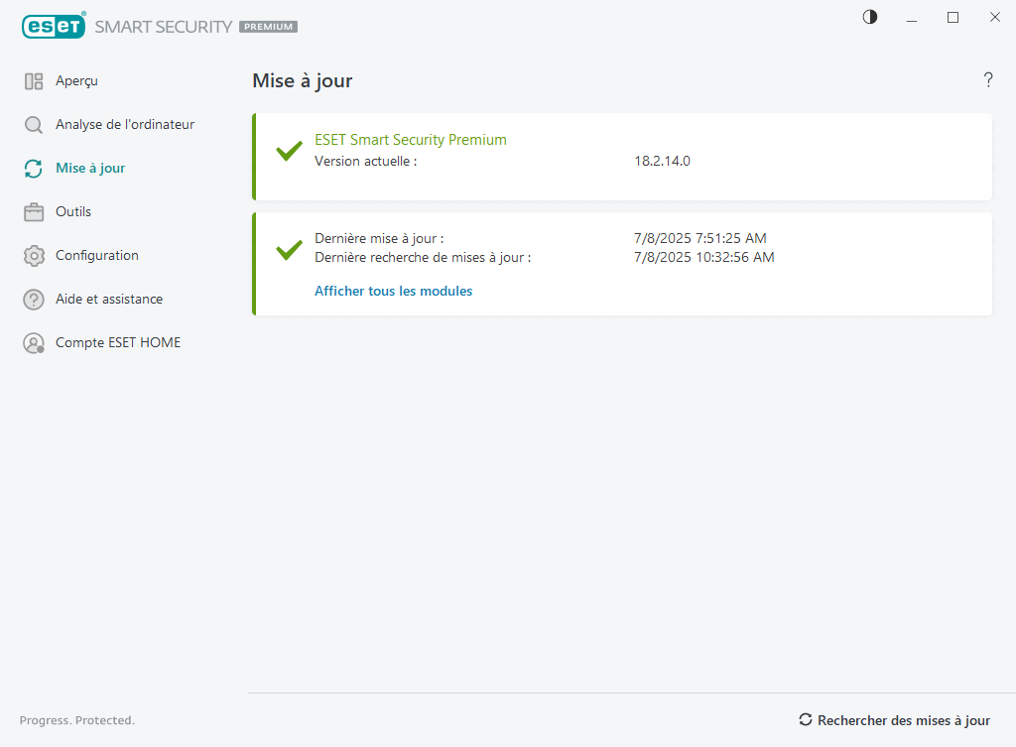Viewport: 1016px width, 747px height.
Task: Click the gear icon for Configuration
Action: [34, 256]
